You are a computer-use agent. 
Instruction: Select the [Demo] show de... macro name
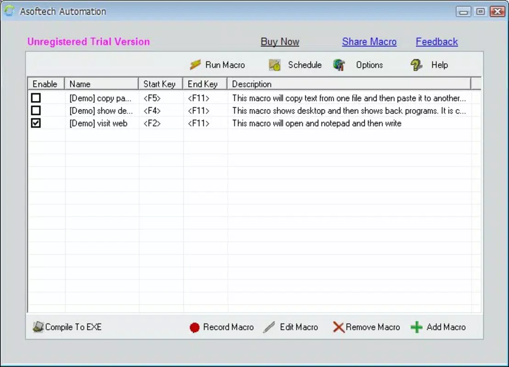[x=101, y=111]
